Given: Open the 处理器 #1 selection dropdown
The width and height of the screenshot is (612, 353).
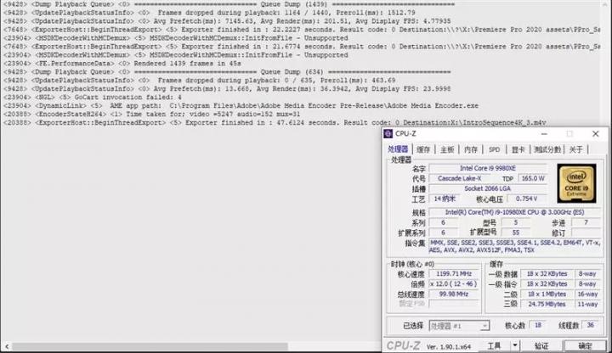Looking at the screenshot, I should tap(459, 326).
